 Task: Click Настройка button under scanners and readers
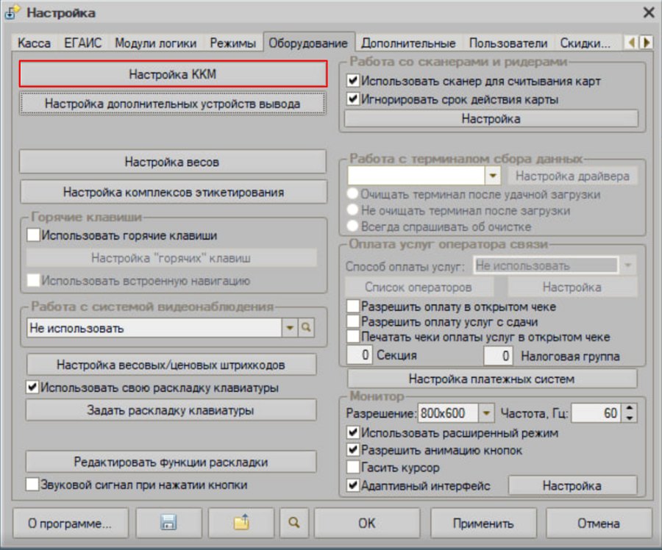coord(491,118)
